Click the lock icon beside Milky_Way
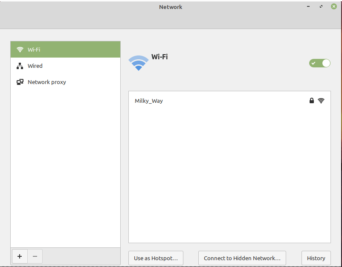The height and width of the screenshot is (267, 342). point(312,101)
